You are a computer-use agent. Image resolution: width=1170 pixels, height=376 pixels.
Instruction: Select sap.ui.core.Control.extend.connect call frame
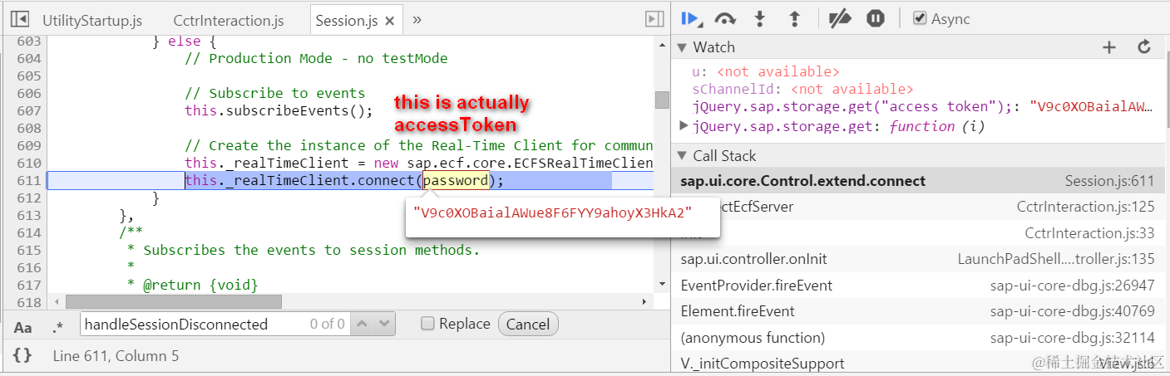[x=917, y=181]
